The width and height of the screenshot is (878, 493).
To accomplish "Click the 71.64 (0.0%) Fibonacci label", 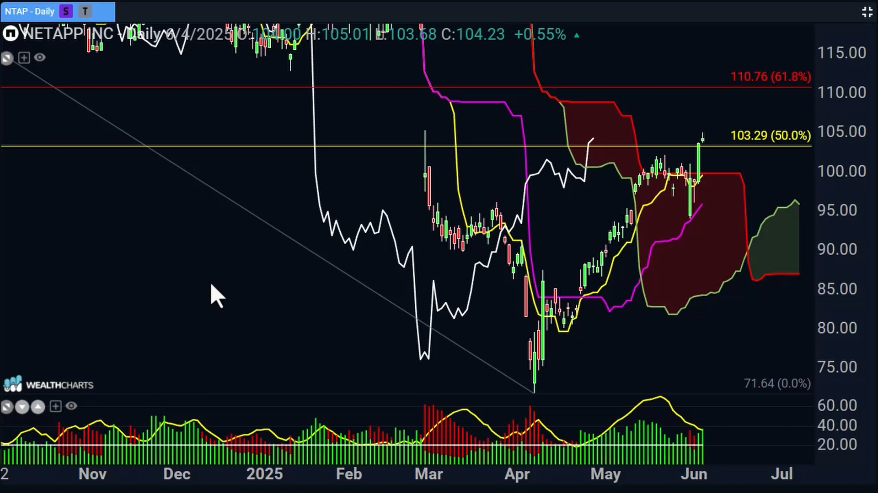I will (777, 383).
